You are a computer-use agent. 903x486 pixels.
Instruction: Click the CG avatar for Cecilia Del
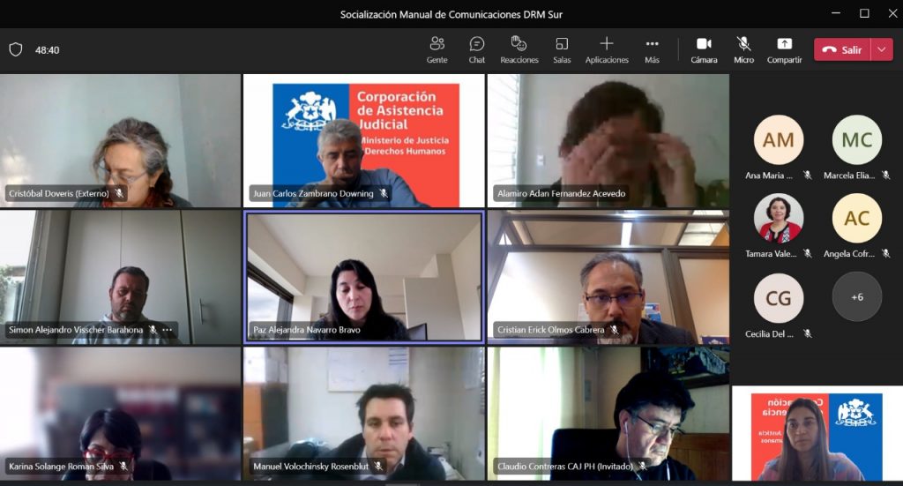click(x=779, y=298)
